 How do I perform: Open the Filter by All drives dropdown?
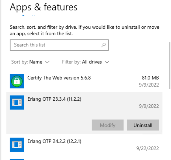(x=92, y=62)
